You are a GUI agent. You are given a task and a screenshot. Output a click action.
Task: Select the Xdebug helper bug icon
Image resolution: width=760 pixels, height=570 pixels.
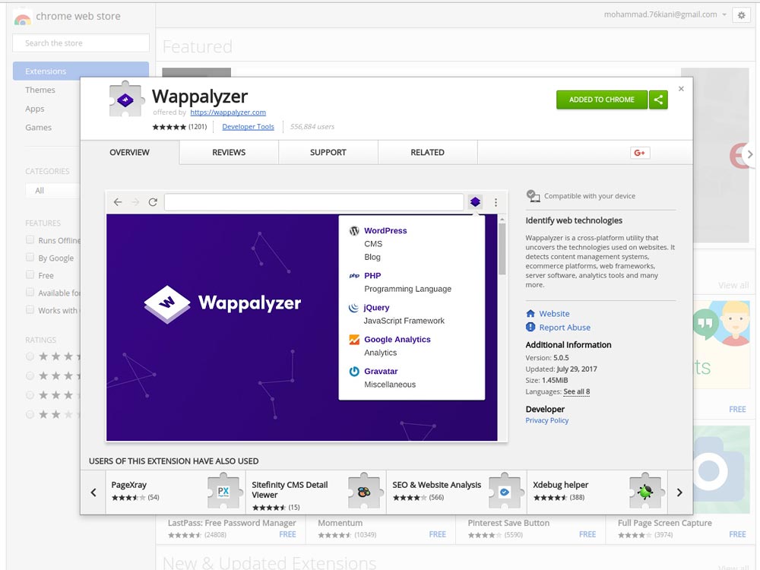(645, 492)
